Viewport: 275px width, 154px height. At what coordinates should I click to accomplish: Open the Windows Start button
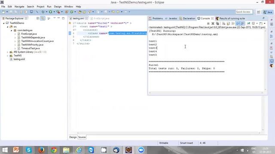[5, 150]
